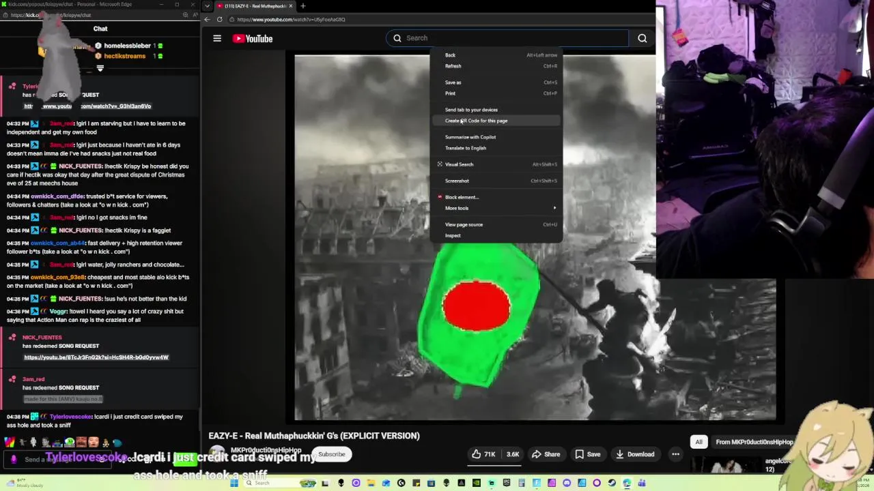Viewport: 874px width, 491px height.
Task: Open the youtu.be song request link in chat
Action: pyautogui.click(x=96, y=357)
